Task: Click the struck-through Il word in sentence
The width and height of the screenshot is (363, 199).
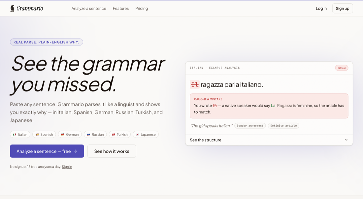Action: click(195, 84)
